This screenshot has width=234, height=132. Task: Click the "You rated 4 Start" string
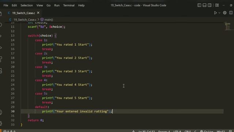click(x=72, y=85)
